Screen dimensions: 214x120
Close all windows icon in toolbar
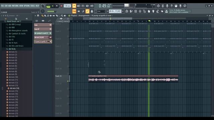pos(162,11)
